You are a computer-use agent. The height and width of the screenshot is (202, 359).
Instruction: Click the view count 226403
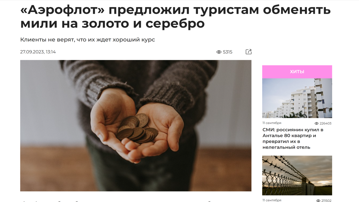point(325,123)
